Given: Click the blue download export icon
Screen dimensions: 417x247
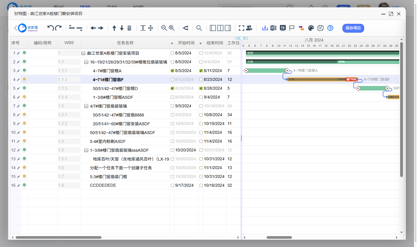Looking at the screenshot, I should [x=265, y=28].
